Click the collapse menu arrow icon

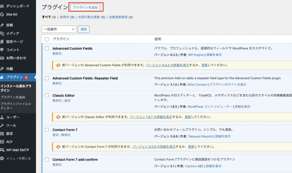point(2,158)
